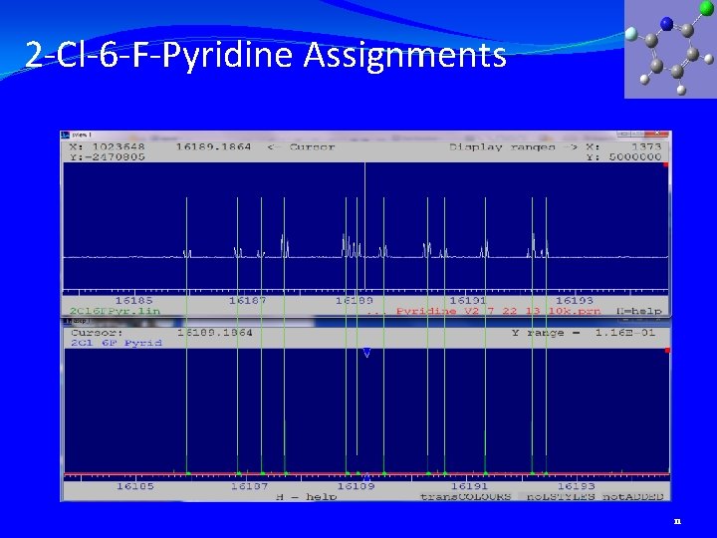
Task: Click the slide number 11 in the corner
Action: pyautogui.click(x=678, y=521)
